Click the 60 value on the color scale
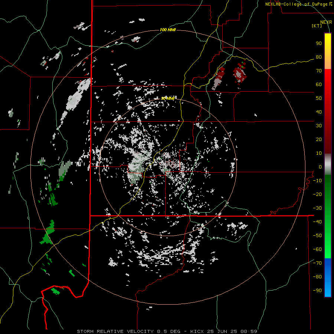 click(x=319, y=85)
